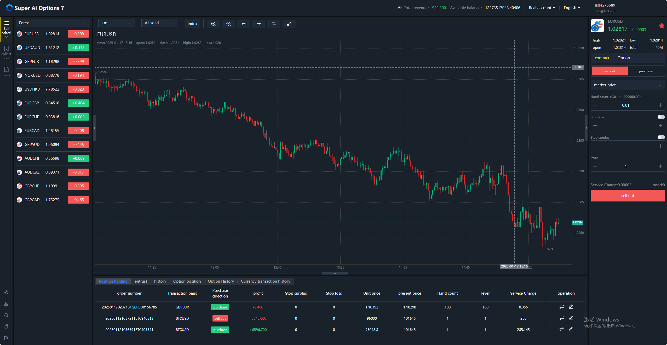This screenshot has height=345, width=667.
Task: Open the Forex category dropdown
Action: point(53,23)
